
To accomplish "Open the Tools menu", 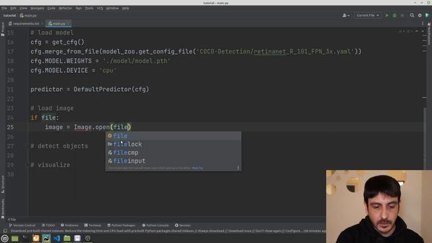I will [x=89, y=8].
